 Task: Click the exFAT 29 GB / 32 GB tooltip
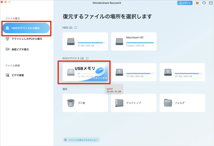tap(114, 89)
